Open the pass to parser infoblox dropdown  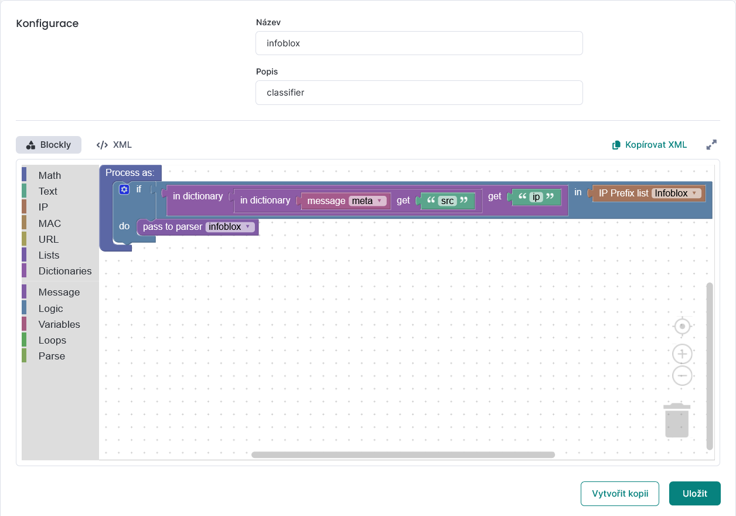(230, 227)
